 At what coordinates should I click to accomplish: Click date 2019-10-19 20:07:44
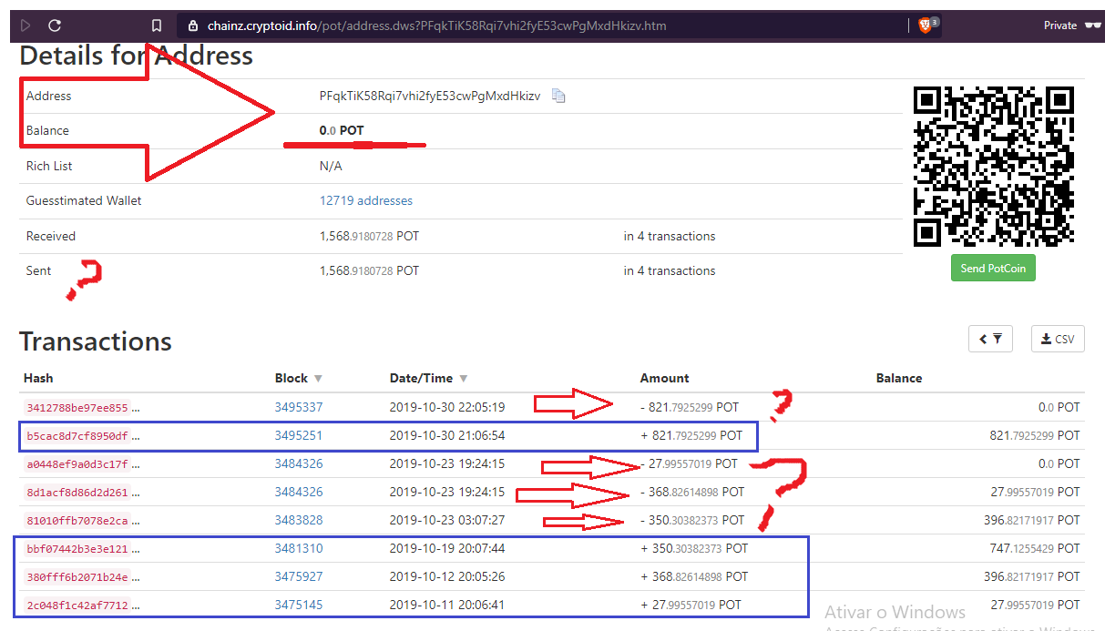pyautogui.click(x=447, y=548)
